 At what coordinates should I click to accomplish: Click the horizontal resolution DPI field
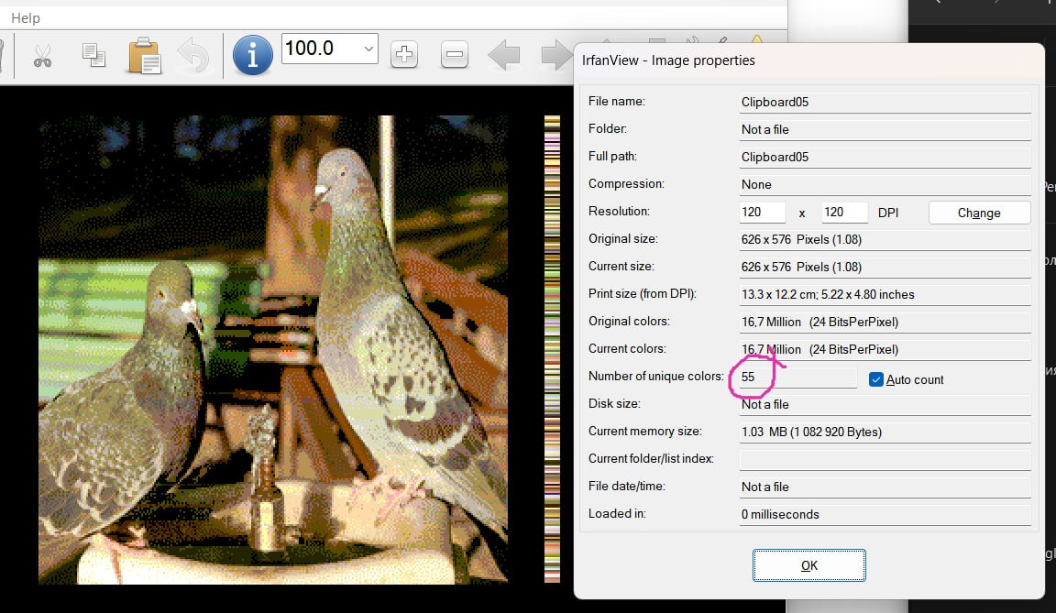tap(763, 213)
